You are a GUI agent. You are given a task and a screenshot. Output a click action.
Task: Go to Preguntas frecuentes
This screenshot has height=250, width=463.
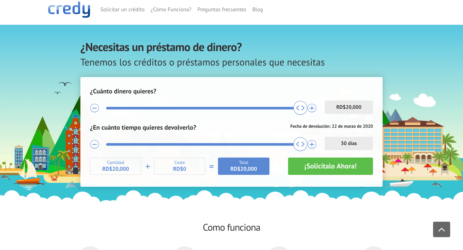tap(222, 10)
